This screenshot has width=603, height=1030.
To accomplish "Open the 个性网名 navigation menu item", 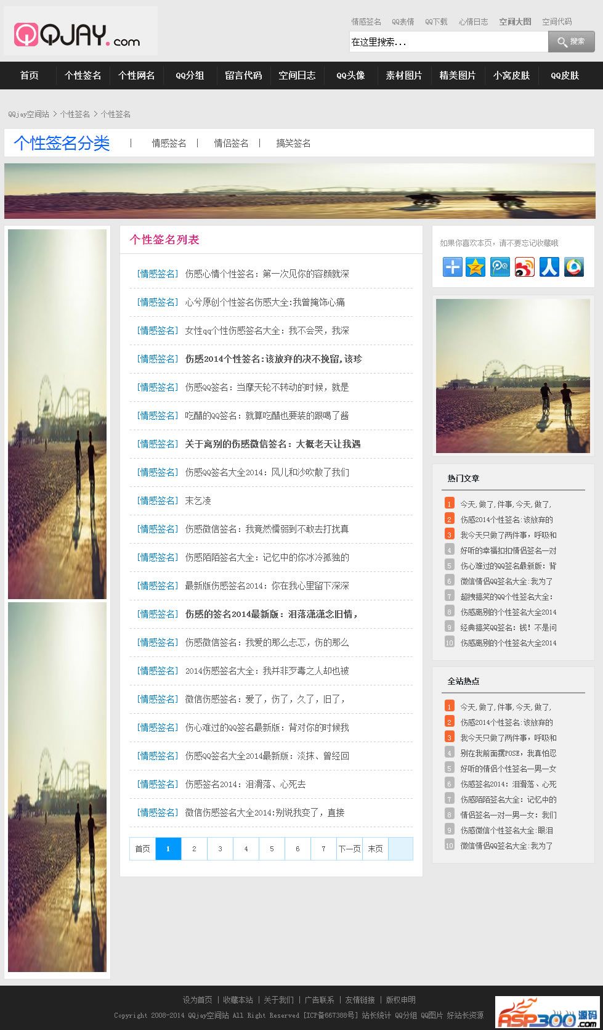I will [x=136, y=75].
